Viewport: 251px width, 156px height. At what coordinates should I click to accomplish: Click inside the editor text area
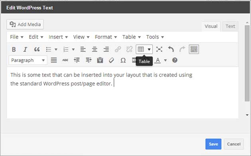click(x=122, y=93)
